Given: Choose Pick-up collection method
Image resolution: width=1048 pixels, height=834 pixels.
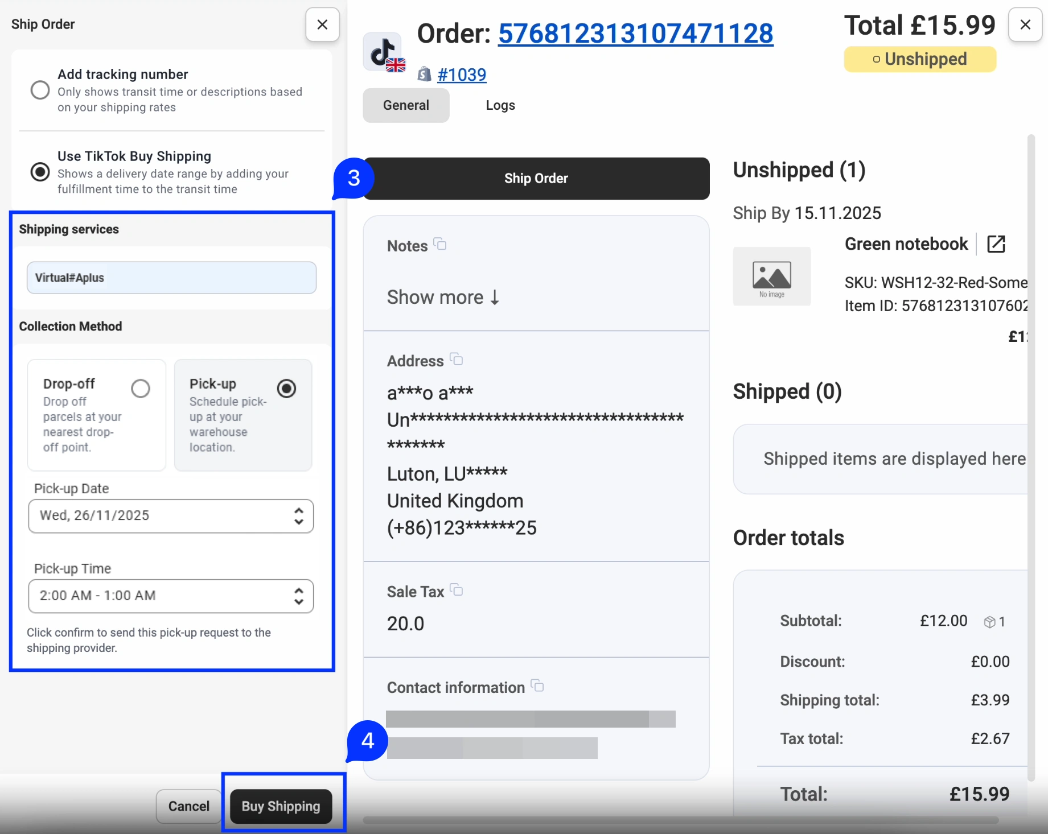Looking at the screenshot, I should [286, 389].
